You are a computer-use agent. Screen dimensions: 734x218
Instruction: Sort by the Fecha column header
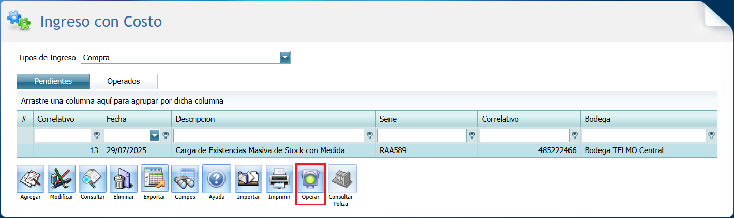(137, 119)
